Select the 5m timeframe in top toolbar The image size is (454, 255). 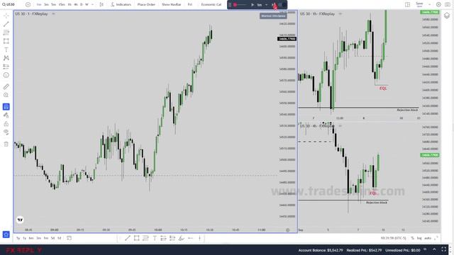(54, 5)
